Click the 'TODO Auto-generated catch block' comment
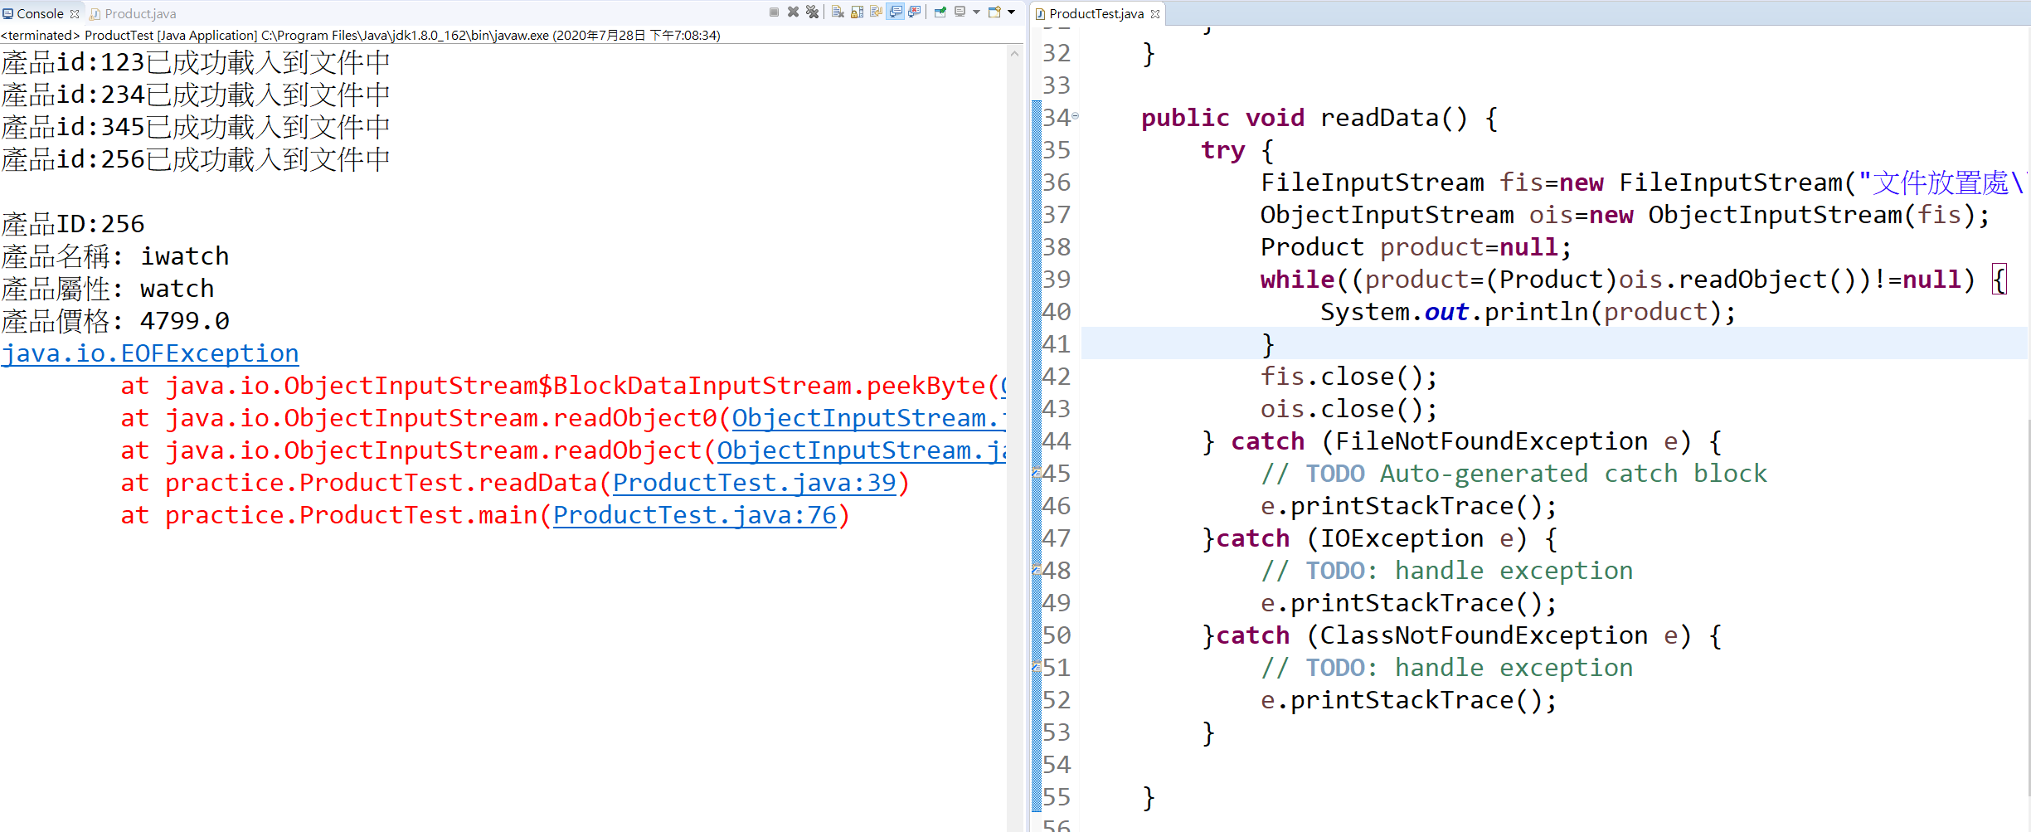Screen dimensions: 2031x832 point(1514,474)
